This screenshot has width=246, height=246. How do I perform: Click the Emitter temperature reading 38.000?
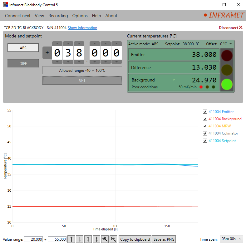[204, 54]
